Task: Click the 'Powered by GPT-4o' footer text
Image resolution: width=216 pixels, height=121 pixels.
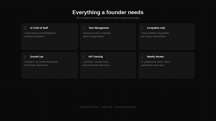Action: (x=89, y=107)
